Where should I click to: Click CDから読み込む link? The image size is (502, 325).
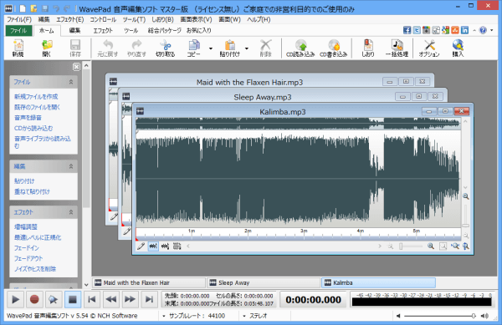click(33, 128)
